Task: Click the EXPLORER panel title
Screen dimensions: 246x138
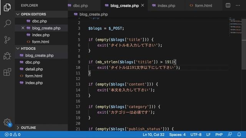Action: click(x=29, y=5)
